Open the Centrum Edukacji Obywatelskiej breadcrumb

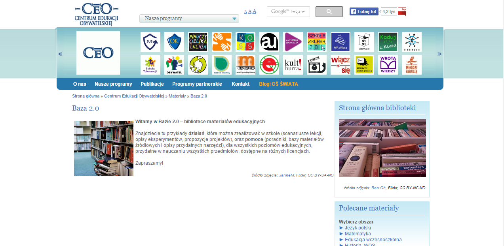point(134,96)
